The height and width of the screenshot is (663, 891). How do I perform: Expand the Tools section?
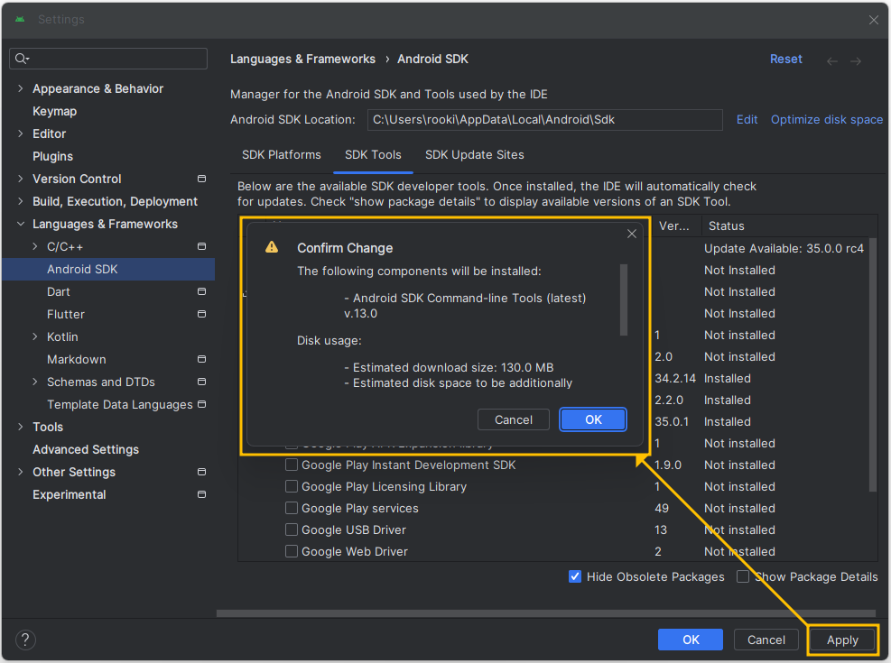pyautogui.click(x=21, y=427)
